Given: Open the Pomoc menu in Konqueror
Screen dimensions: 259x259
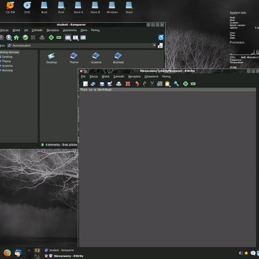Looking at the screenshot, I should click(95, 30).
